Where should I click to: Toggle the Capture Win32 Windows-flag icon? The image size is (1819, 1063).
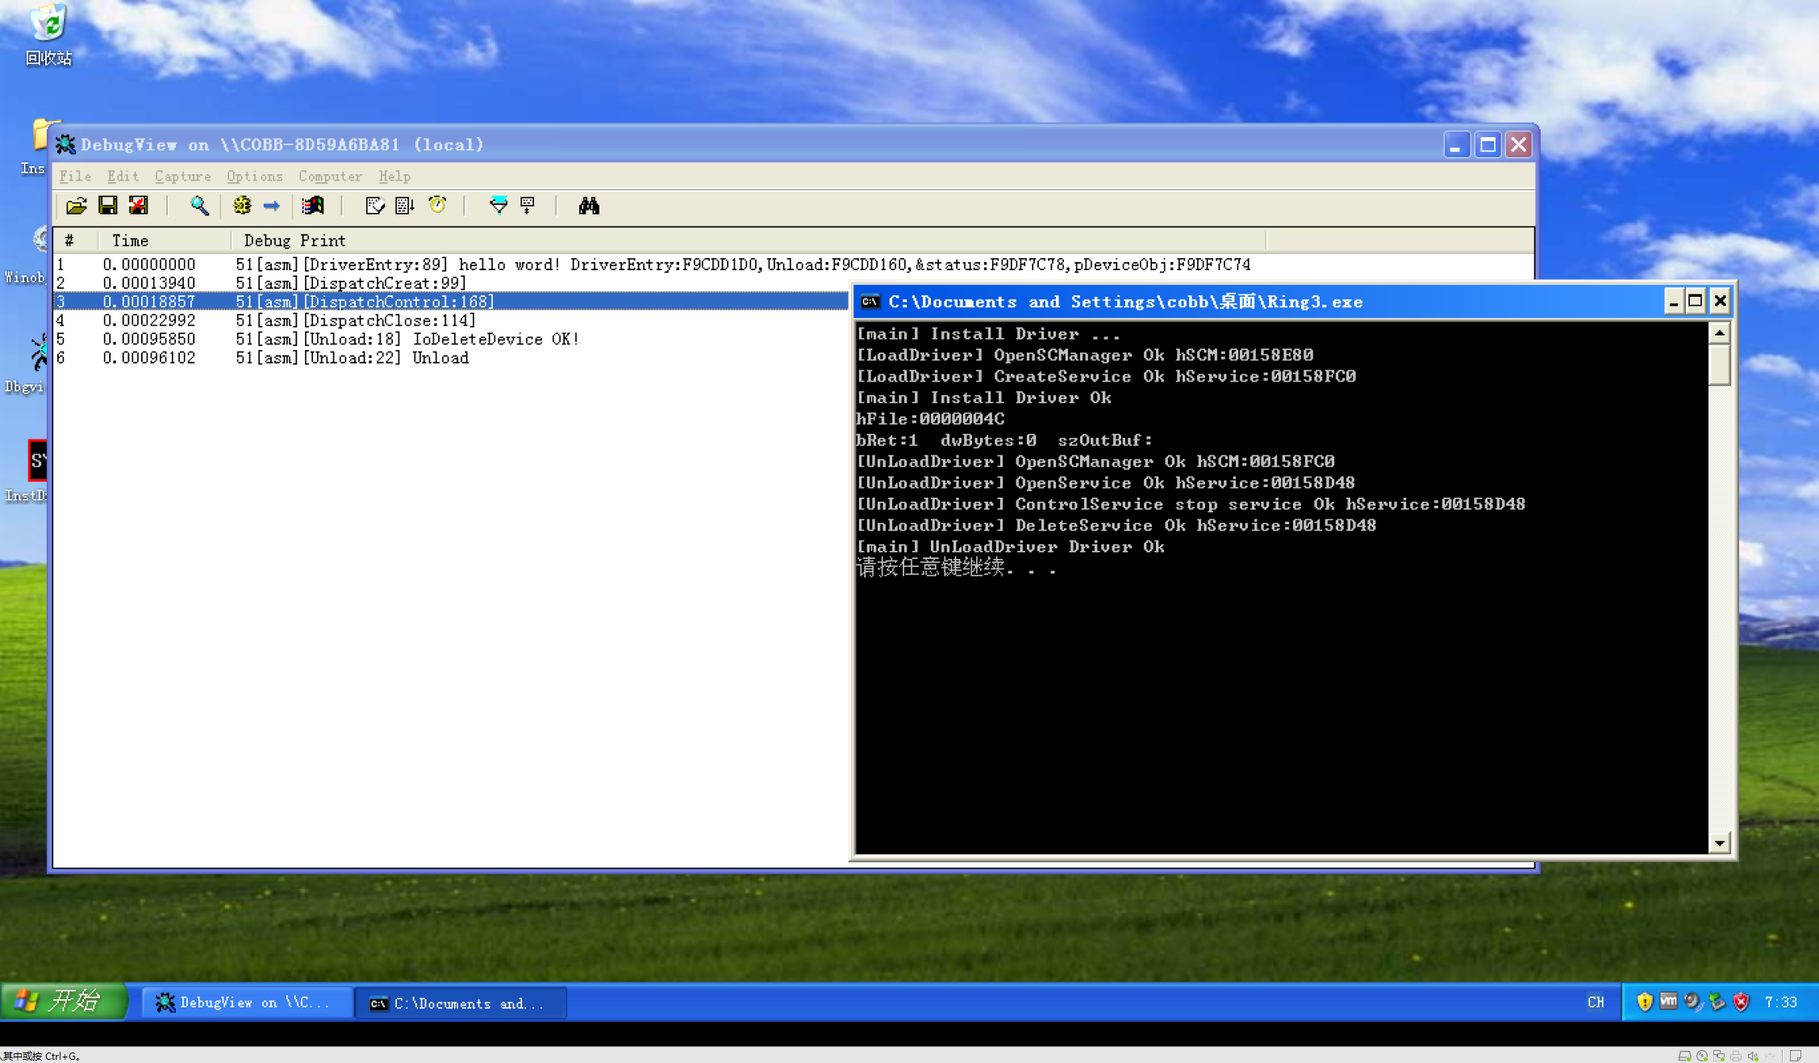click(x=313, y=206)
